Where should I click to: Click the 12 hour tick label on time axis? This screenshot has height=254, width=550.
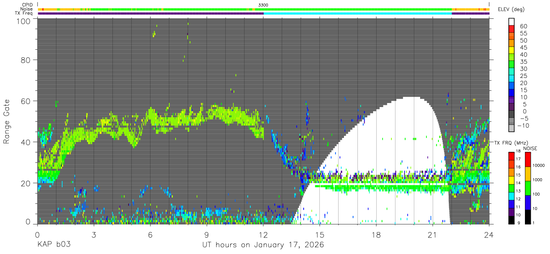click(x=263, y=234)
